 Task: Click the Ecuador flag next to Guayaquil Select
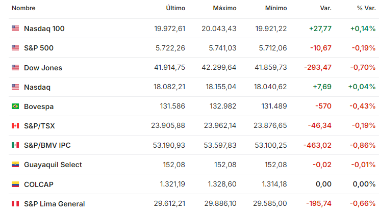15,165
